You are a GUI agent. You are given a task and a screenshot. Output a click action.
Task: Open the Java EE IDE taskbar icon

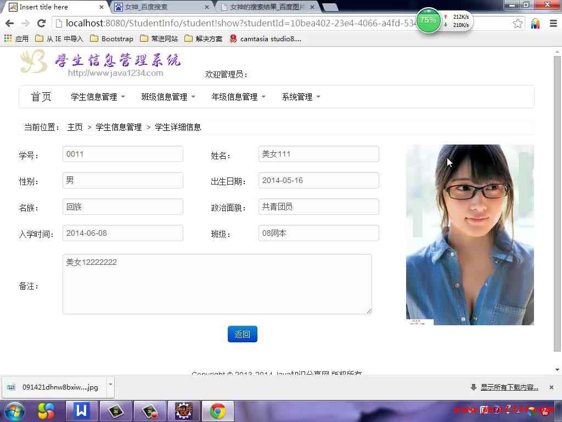tap(183, 411)
